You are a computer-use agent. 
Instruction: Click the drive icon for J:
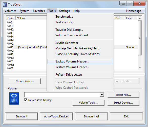click(9, 26)
